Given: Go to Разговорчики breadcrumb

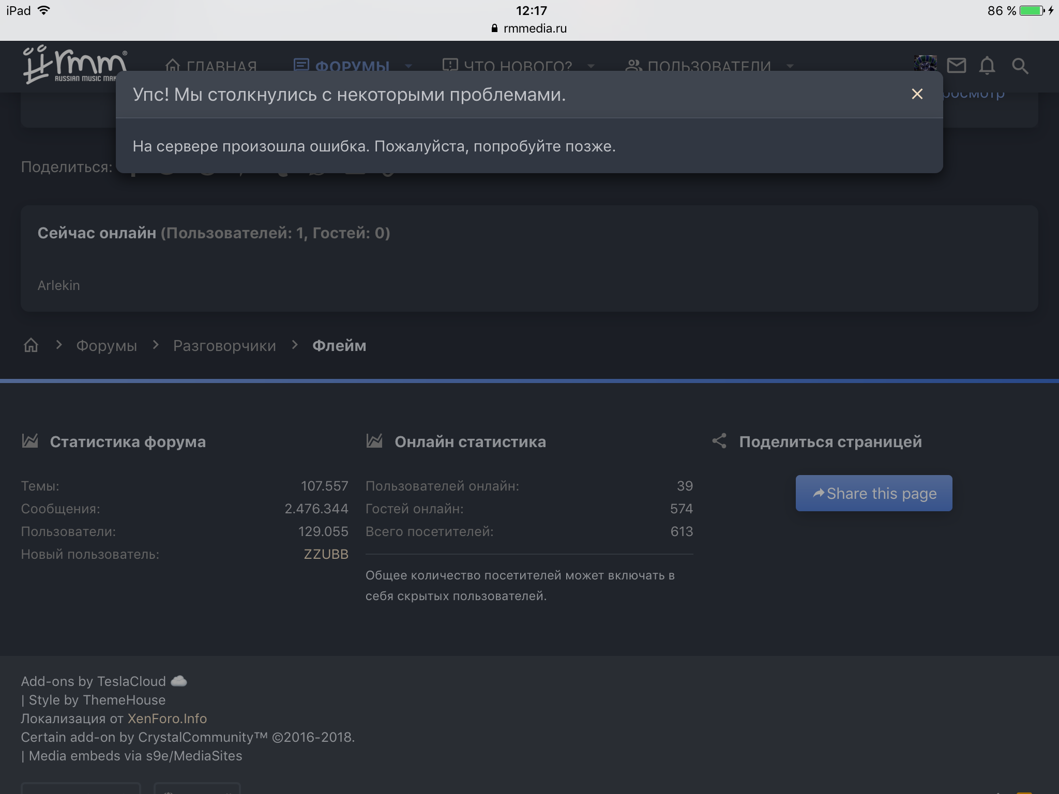Looking at the screenshot, I should click(224, 346).
